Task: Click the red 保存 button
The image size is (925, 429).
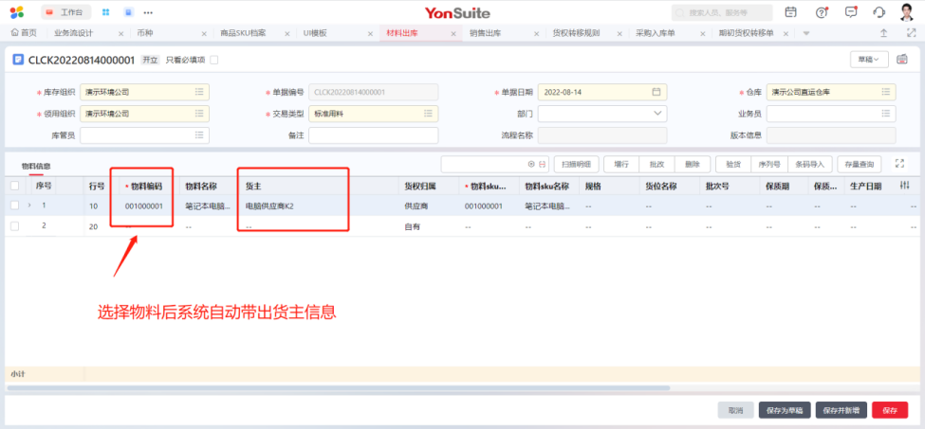Action: (x=889, y=410)
